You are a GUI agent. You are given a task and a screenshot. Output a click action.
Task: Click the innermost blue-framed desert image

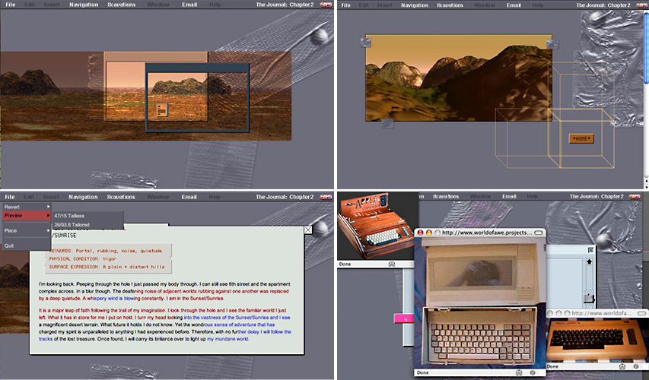coord(197,97)
